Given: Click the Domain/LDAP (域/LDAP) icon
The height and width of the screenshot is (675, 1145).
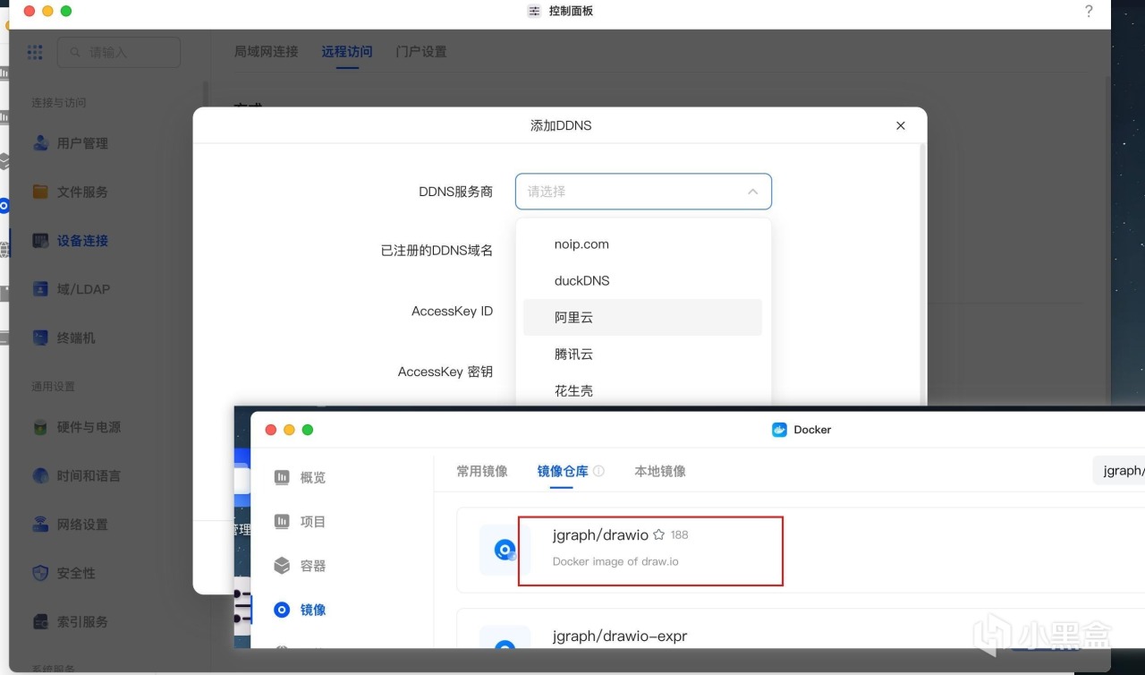Looking at the screenshot, I should 40,289.
